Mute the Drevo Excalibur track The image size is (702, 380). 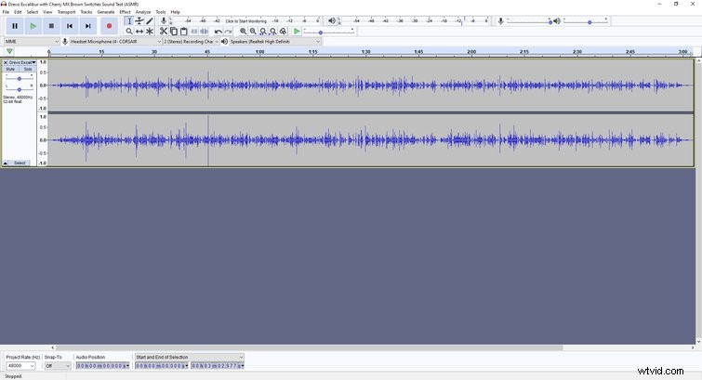[10, 69]
